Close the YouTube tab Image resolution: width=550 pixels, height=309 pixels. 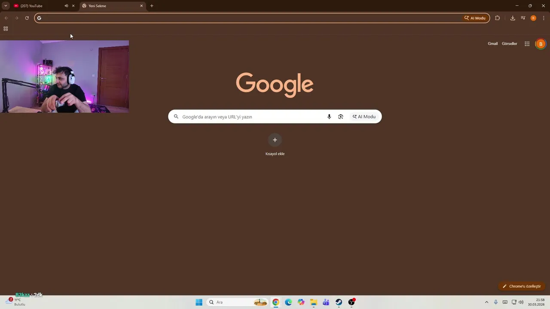[x=73, y=6]
